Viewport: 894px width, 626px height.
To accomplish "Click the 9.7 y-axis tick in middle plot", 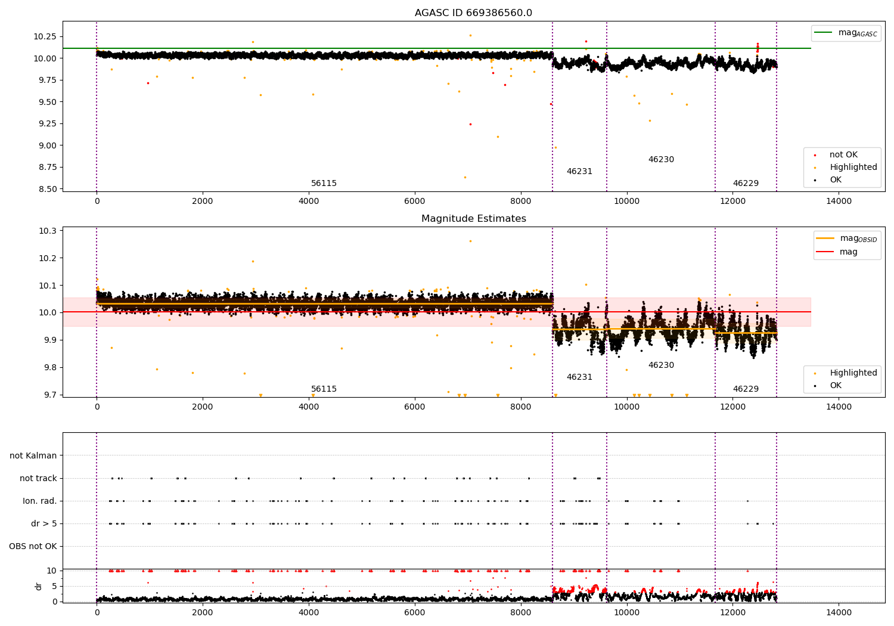I will [49, 395].
